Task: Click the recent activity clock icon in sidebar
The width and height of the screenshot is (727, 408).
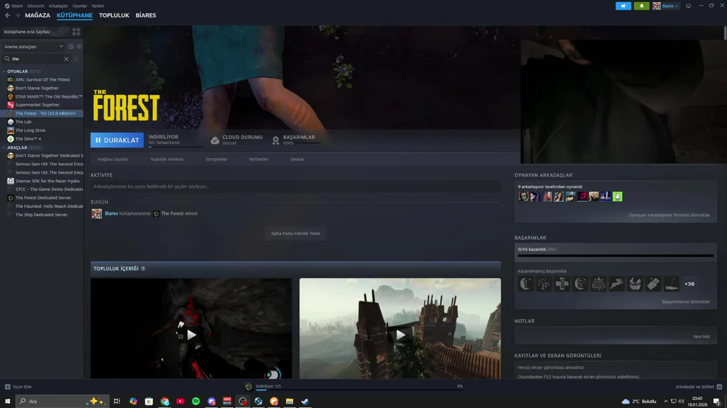Action: click(x=71, y=46)
